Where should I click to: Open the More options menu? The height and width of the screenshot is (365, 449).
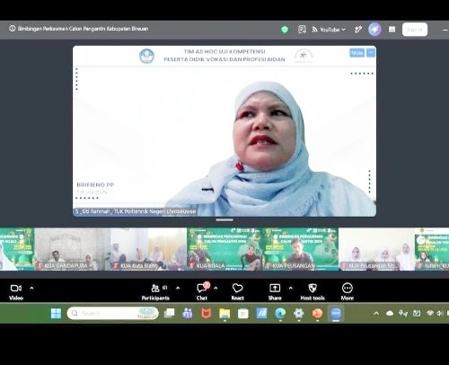point(348,292)
